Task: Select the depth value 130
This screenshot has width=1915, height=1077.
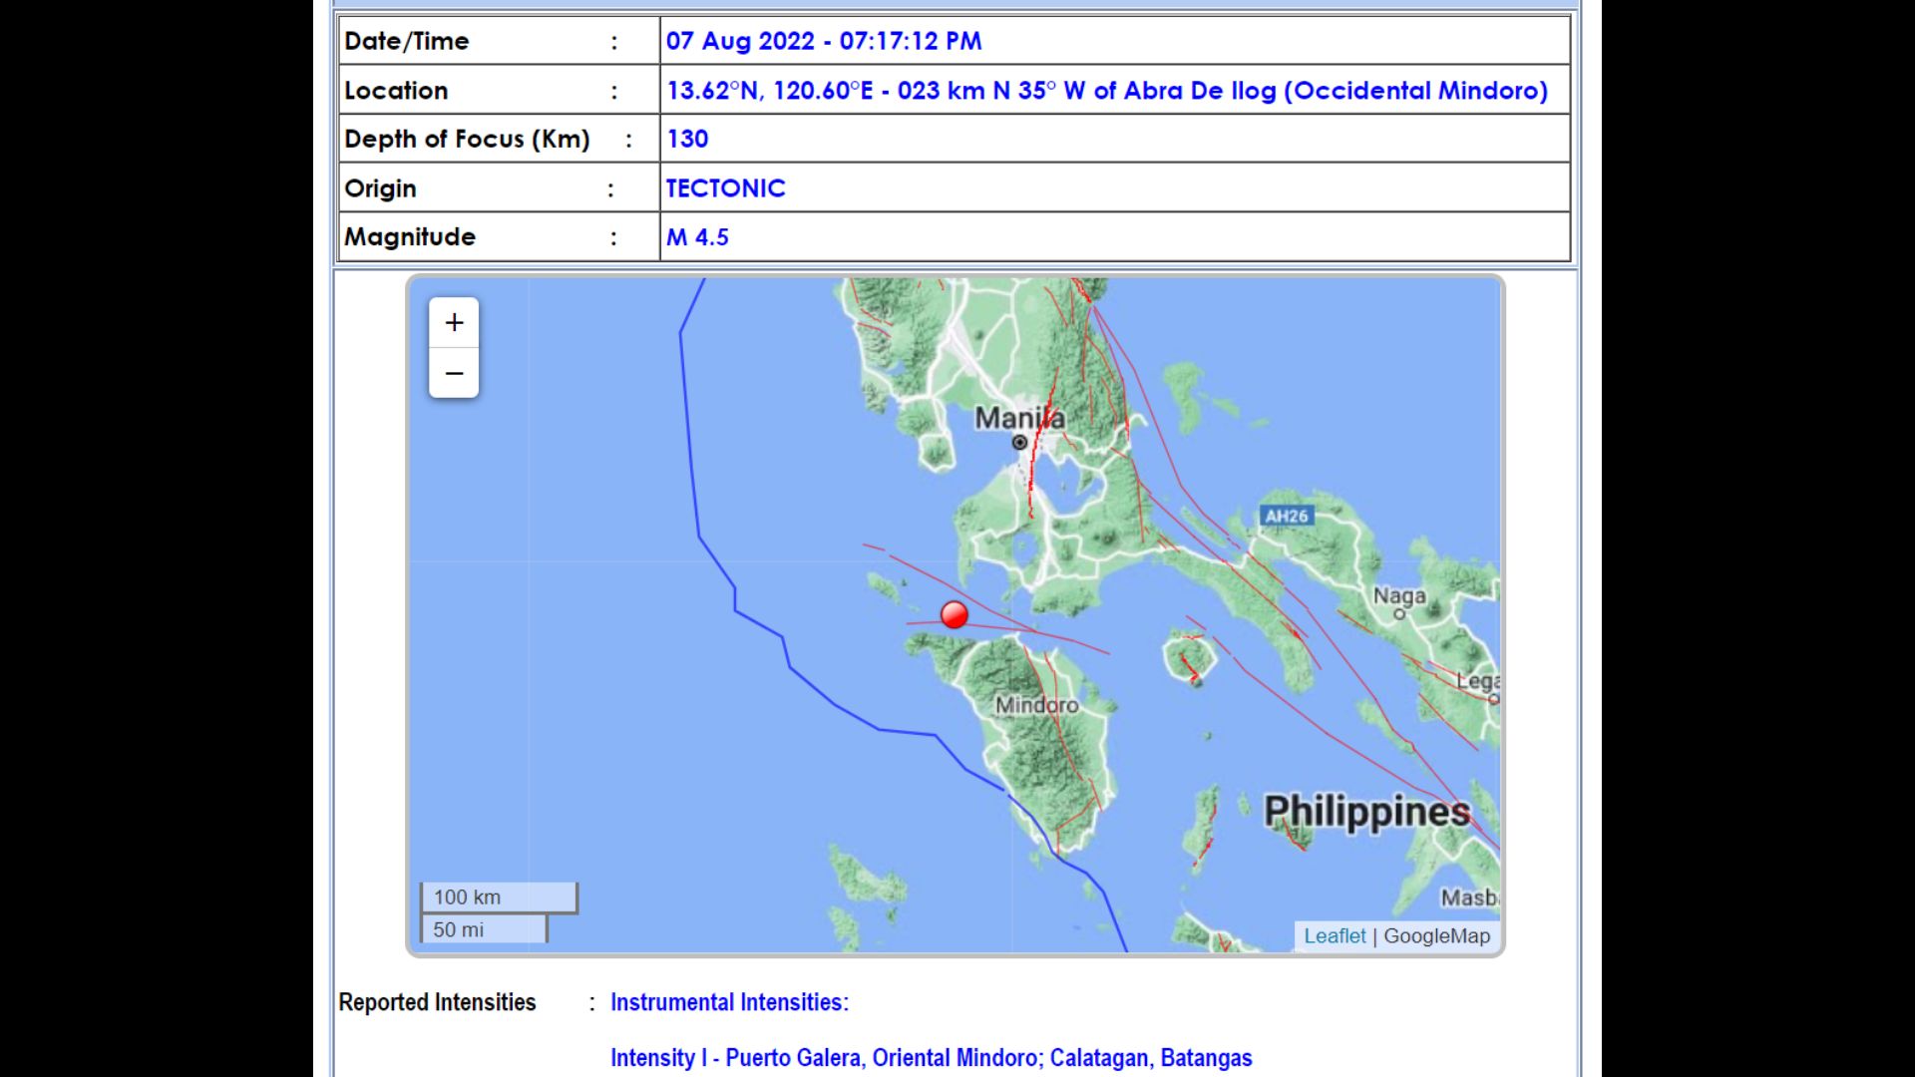Action: click(687, 139)
